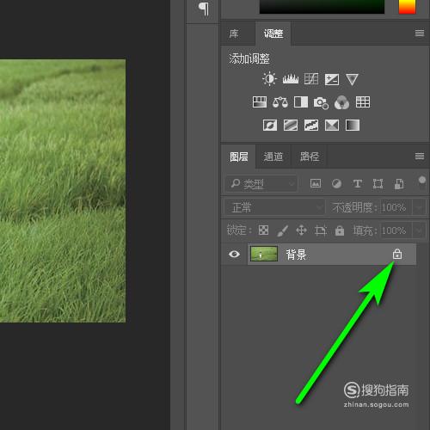Image resolution: width=430 pixels, height=430 pixels.
Task: Add a Channel Mixer adjustment
Action: tap(341, 102)
